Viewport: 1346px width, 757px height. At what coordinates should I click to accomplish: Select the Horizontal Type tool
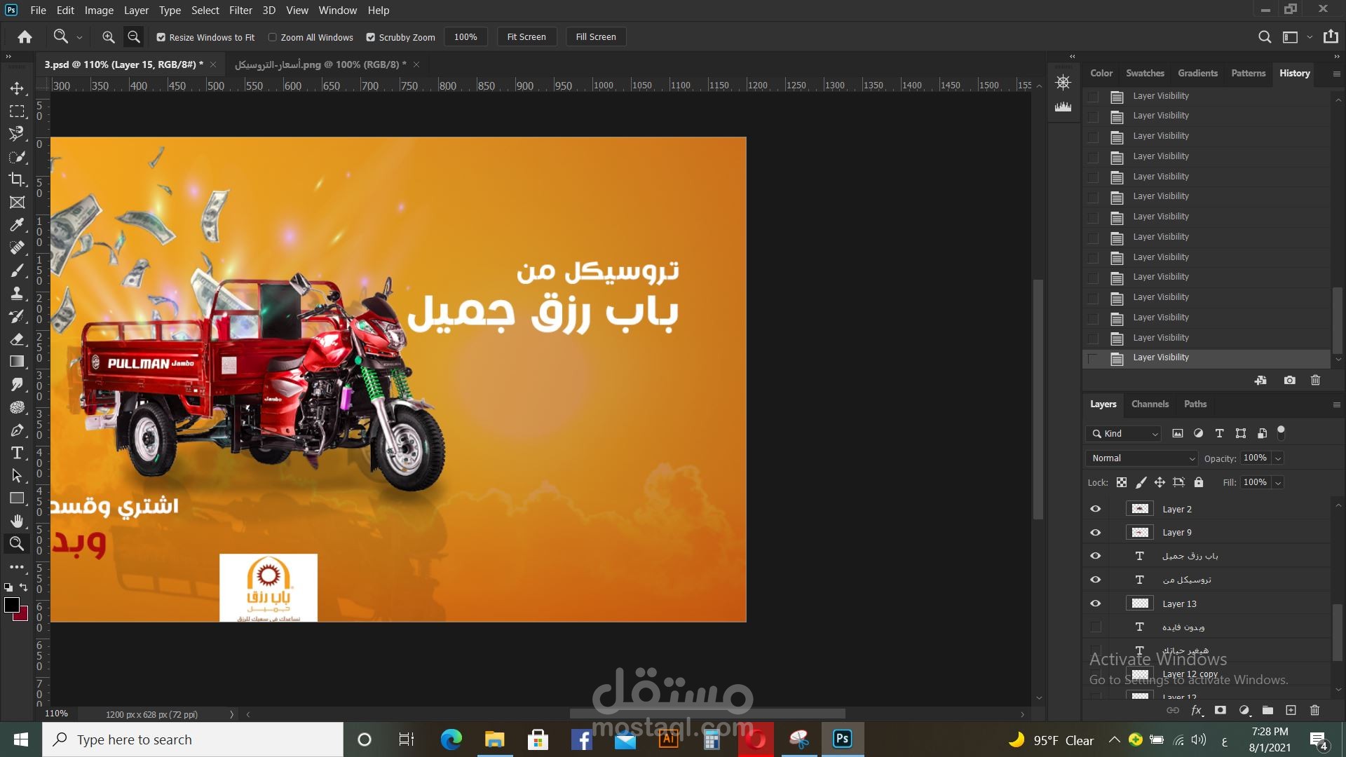tap(17, 453)
